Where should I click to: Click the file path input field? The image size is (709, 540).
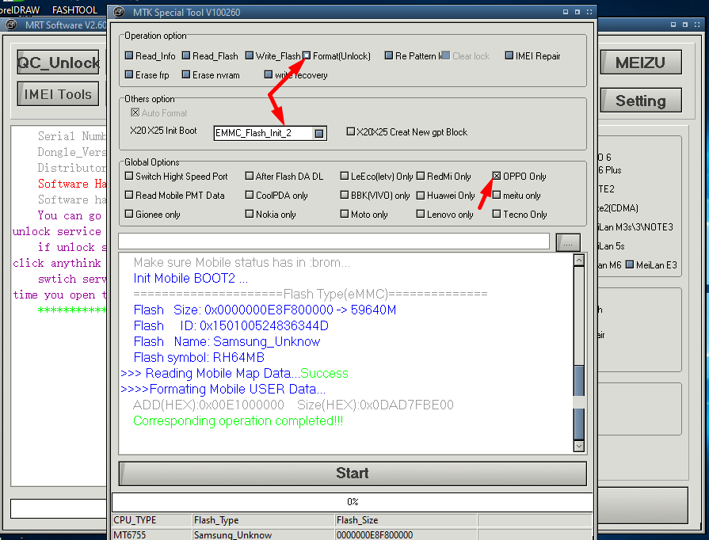pos(334,241)
